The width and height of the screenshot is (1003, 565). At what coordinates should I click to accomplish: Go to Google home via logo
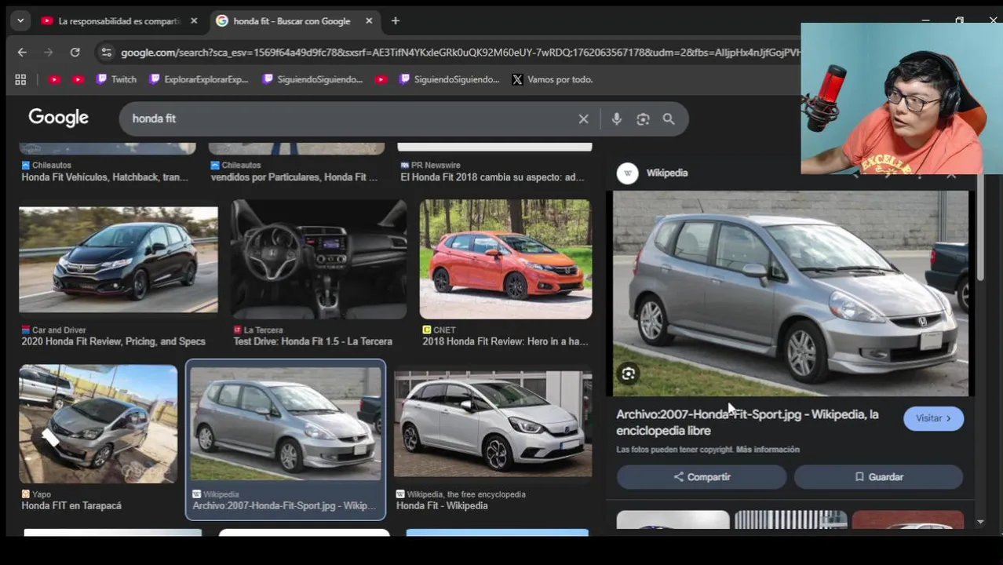pos(59,118)
